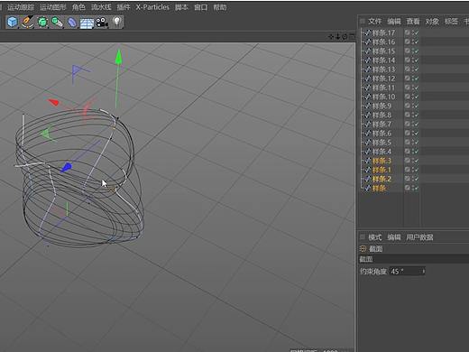Open the 流水线 menu
Image resolution: width=469 pixels, height=352 pixels.
pos(101,7)
